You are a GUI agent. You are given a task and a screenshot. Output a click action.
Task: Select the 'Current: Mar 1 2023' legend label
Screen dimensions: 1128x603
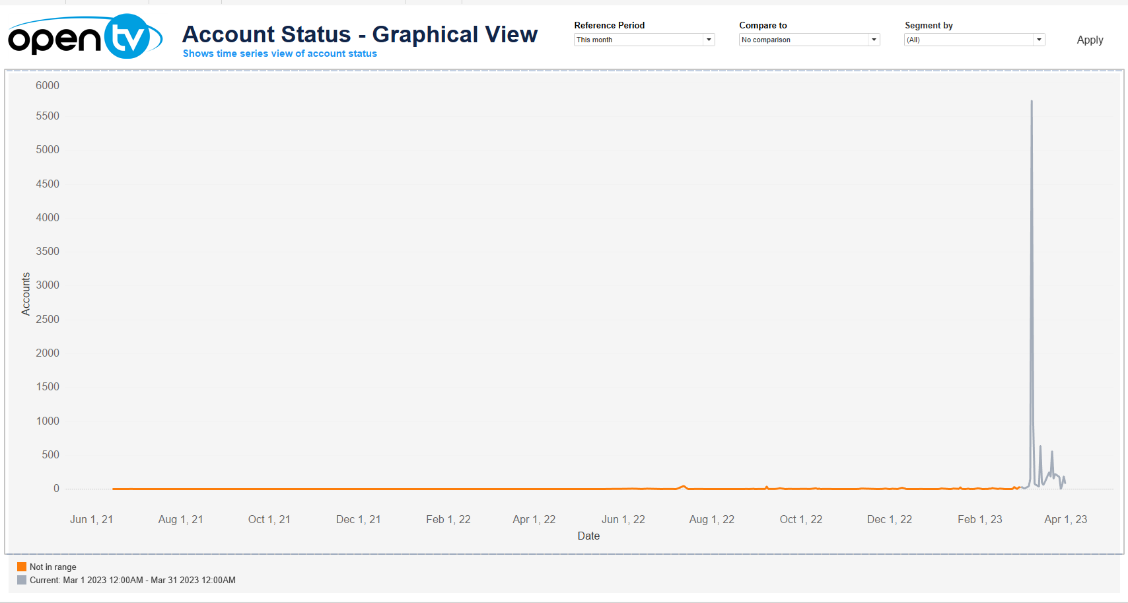pos(132,580)
